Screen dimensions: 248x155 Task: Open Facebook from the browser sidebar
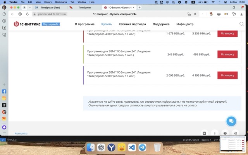[x=4, y=92]
